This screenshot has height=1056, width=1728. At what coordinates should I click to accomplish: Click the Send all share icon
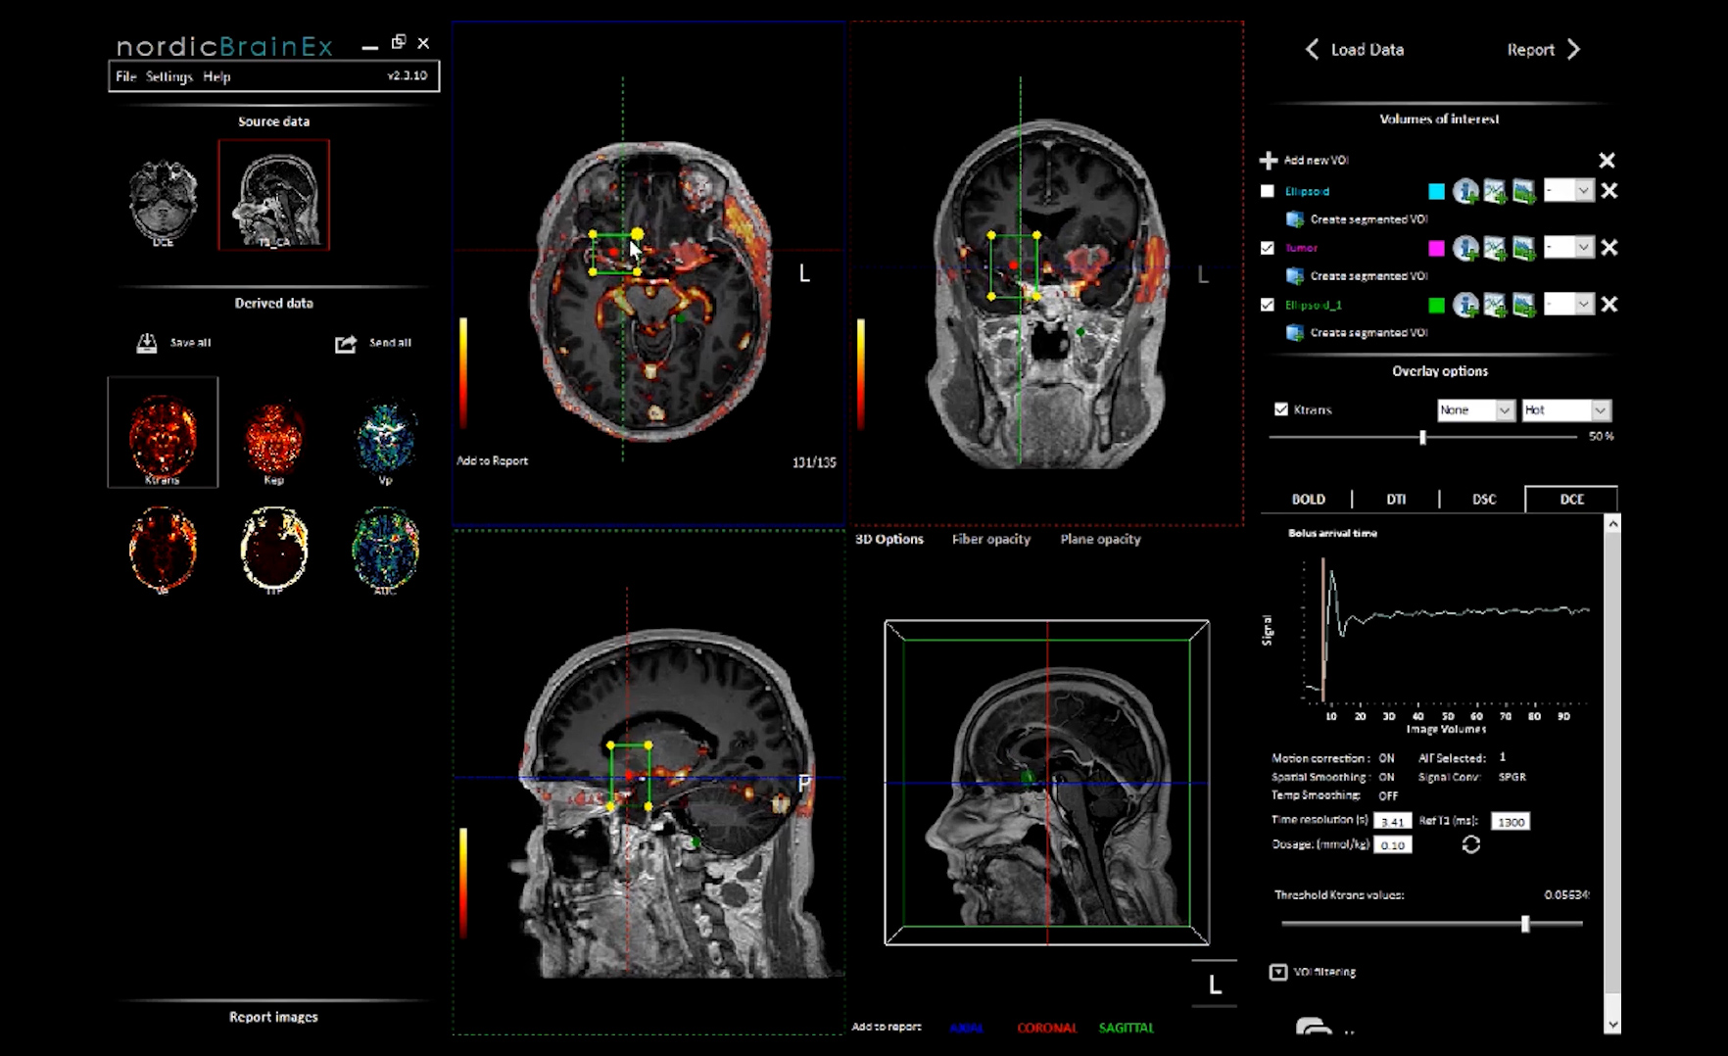coord(346,344)
